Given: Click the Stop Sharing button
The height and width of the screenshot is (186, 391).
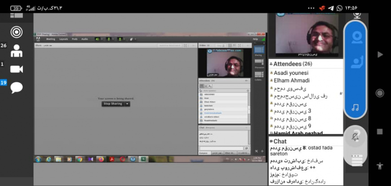Looking at the screenshot, I should [113, 104].
